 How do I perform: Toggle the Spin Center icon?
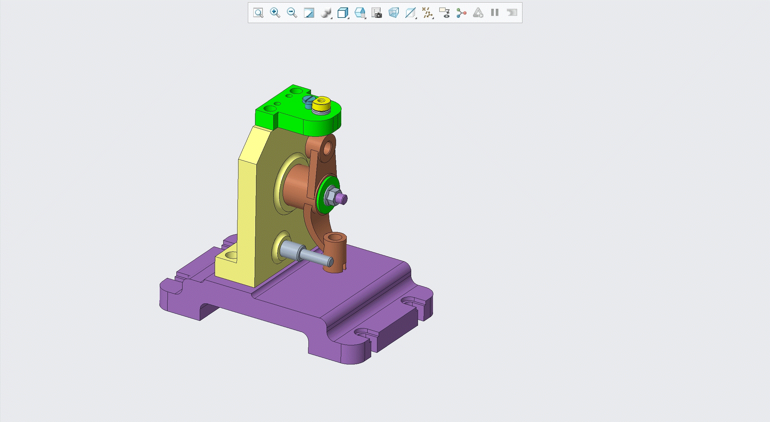tap(461, 13)
